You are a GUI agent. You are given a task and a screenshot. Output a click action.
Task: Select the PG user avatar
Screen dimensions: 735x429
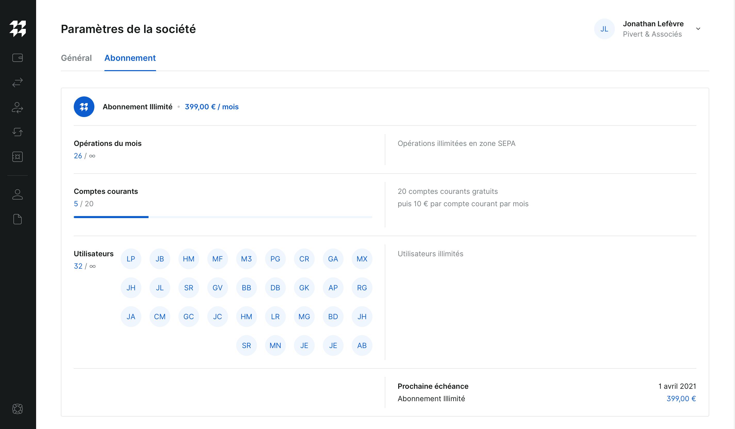coord(275,259)
